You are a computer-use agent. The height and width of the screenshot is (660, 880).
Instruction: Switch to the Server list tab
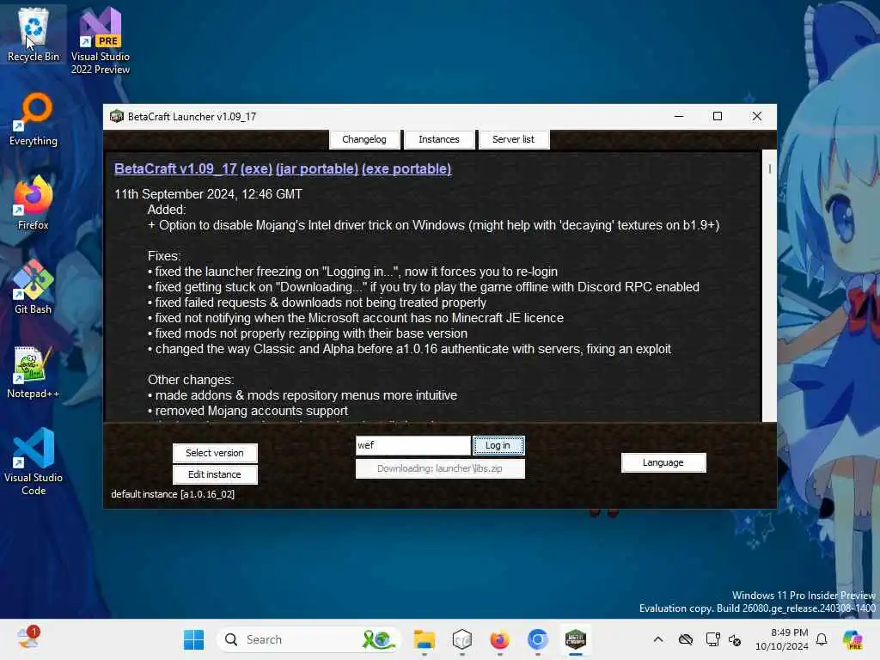coord(514,139)
